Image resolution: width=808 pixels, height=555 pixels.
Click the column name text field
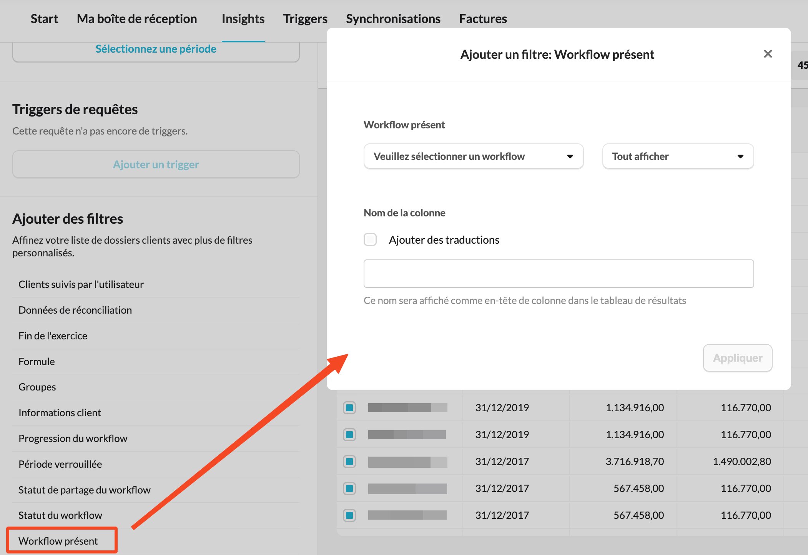(559, 274)
